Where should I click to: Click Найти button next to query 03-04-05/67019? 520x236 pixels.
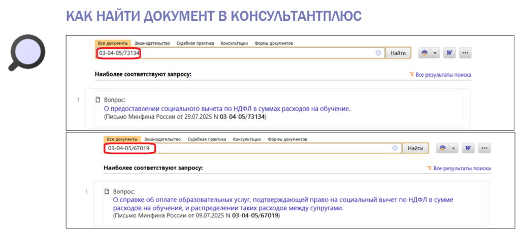(415, 148)
